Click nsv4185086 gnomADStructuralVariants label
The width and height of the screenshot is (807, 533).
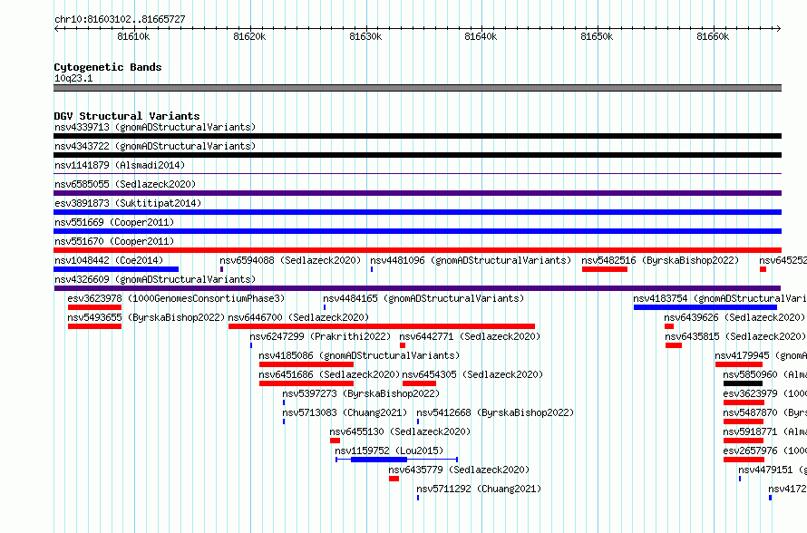pos(359,355)
